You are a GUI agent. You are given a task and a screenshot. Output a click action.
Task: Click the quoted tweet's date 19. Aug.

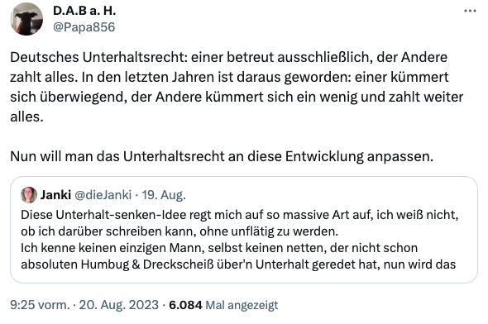(x=164, y=195)
